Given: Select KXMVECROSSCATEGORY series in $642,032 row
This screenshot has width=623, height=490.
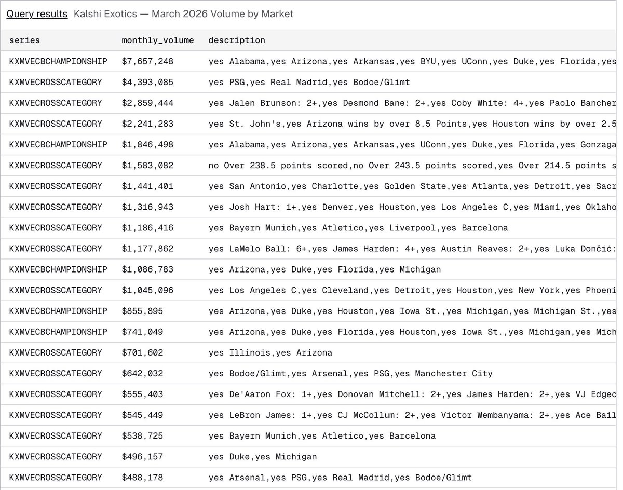Looking at the screenshot, I should coord(56,373).
